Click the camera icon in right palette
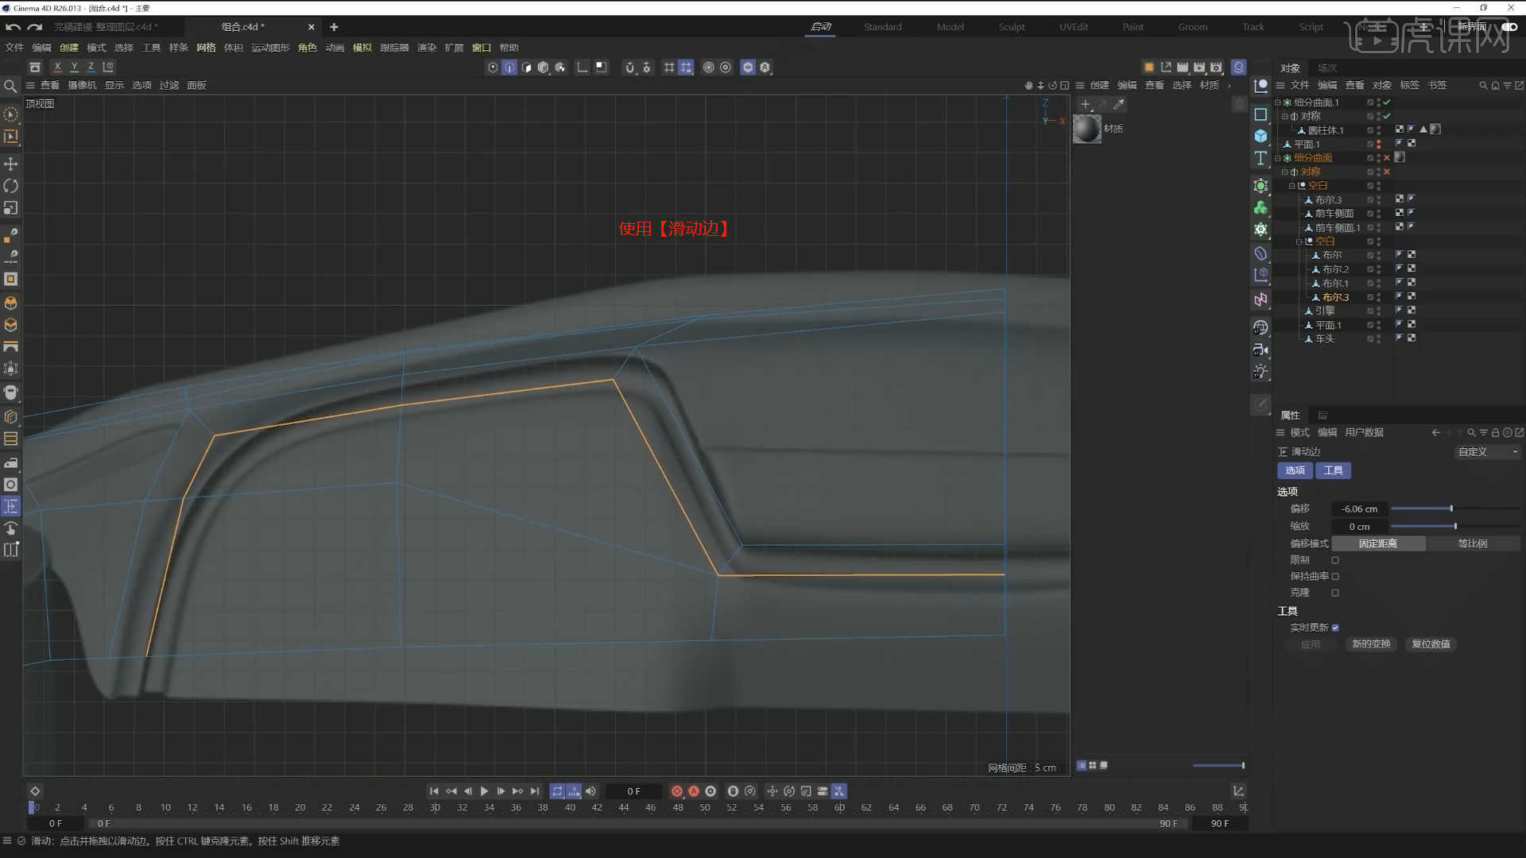The width and height of the screenshot is (1526, 858). [1261, 350]
